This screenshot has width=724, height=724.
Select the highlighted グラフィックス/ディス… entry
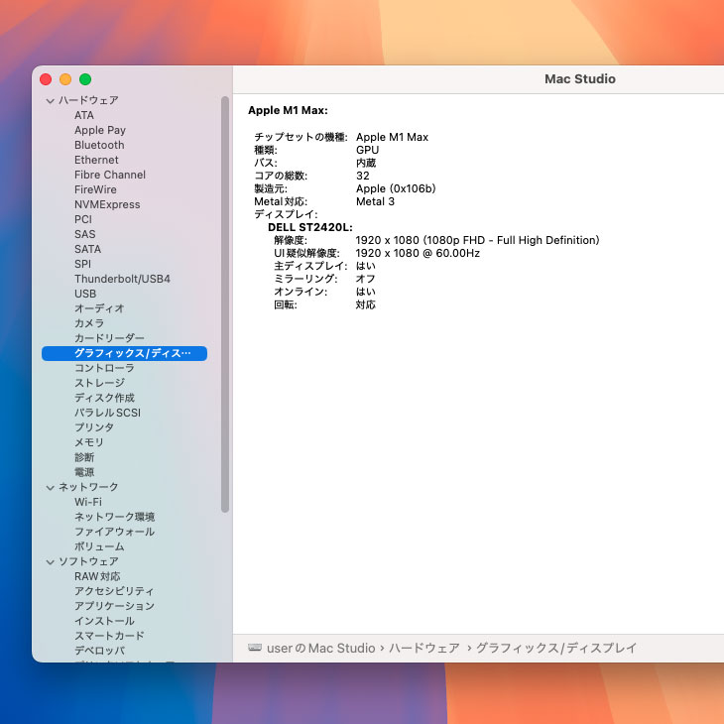pos(124,353)
